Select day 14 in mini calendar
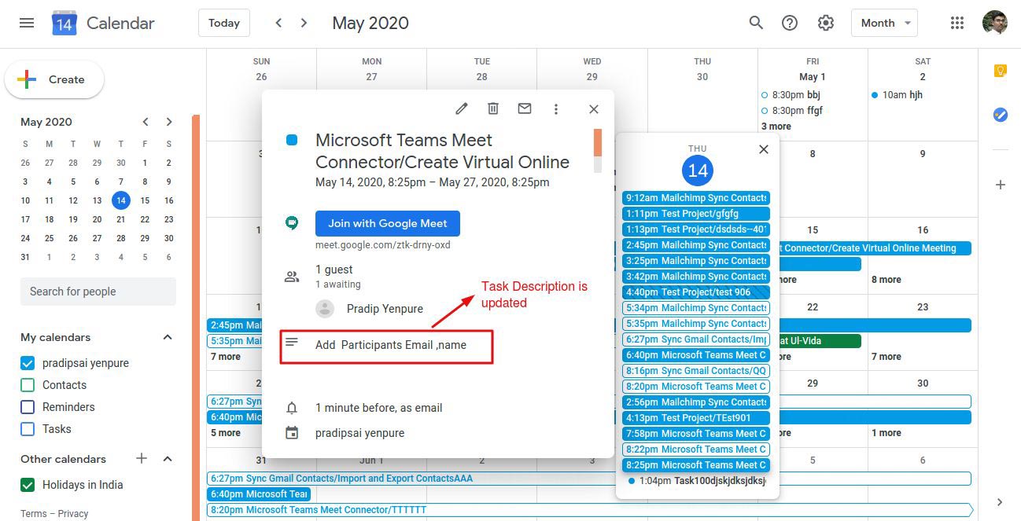The height and width of the screenshot is (521, 1021). click(x=120, y=200)
